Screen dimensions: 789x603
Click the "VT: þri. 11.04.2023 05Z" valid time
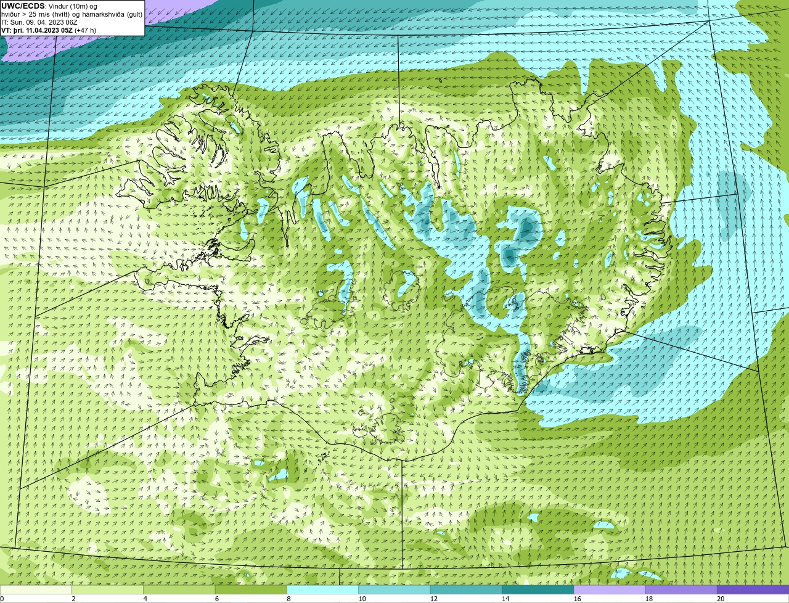coord(37,30)
